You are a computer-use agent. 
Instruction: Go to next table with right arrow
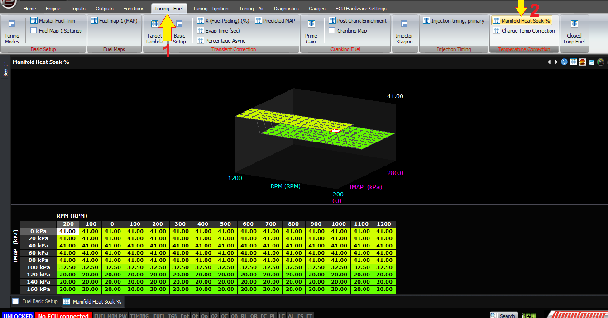(x=556, y=62)
